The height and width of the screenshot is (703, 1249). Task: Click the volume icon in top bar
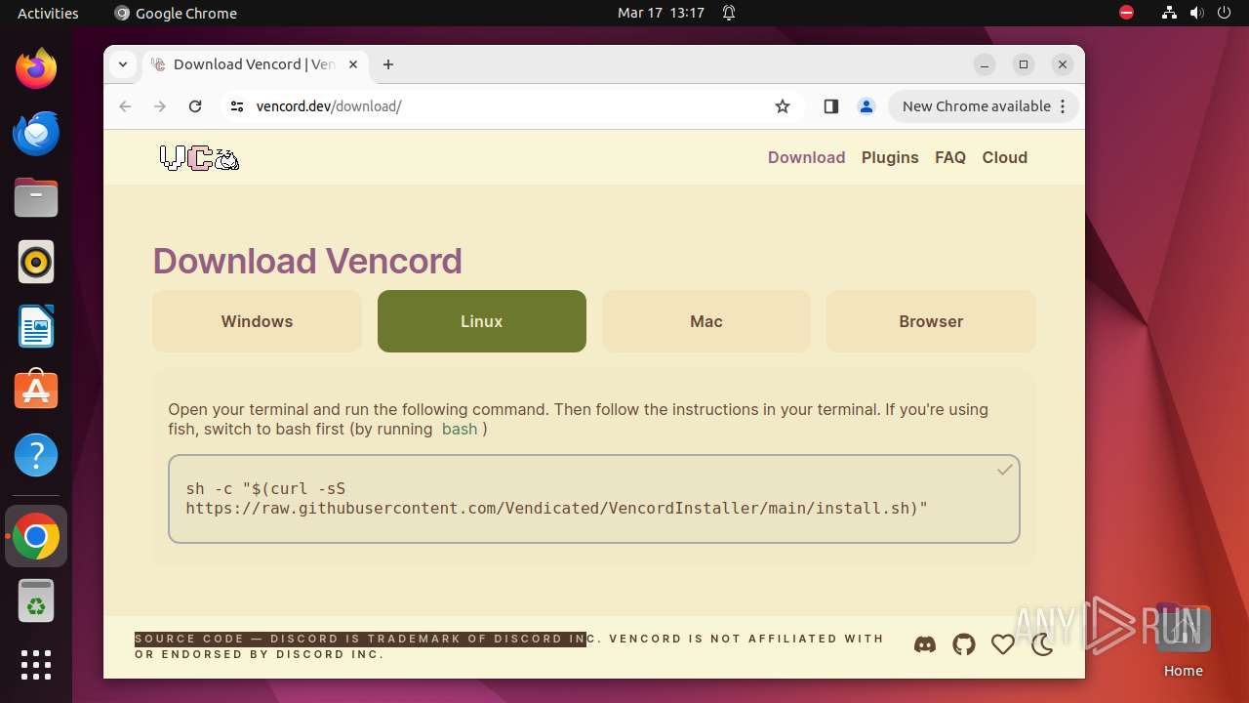pos(1197,13)
